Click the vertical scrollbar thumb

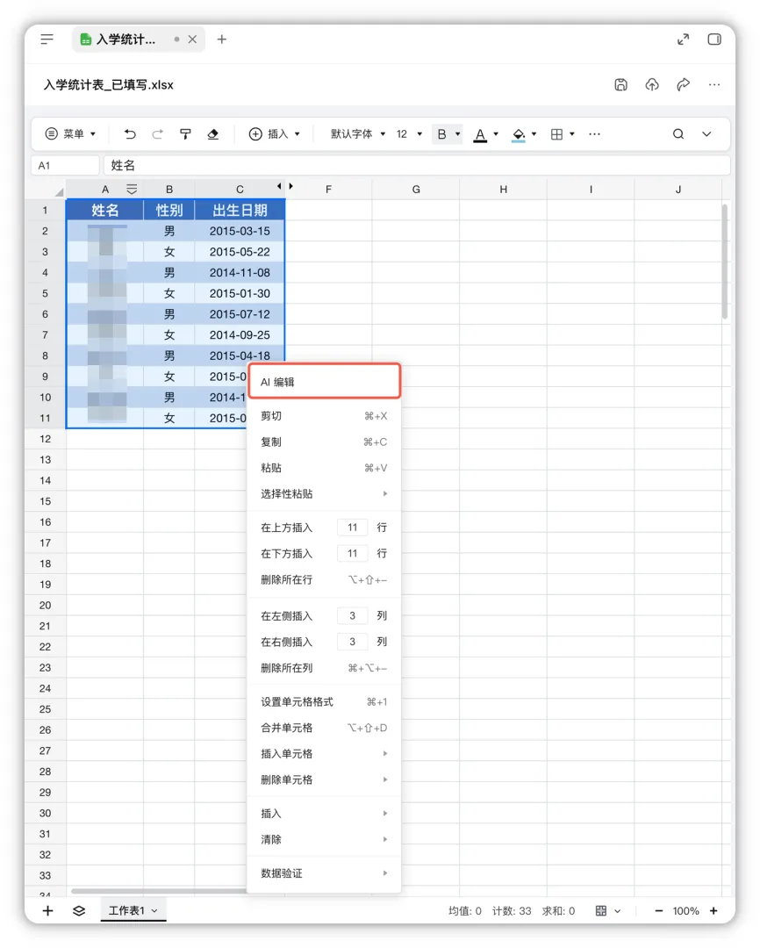pyautogui.click(x=724, y=262)
